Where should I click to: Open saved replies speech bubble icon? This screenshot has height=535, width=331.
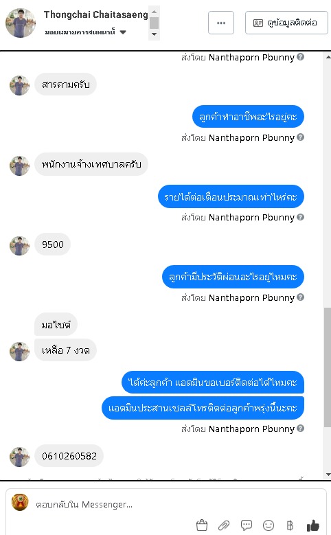click(x=247, y=525)
